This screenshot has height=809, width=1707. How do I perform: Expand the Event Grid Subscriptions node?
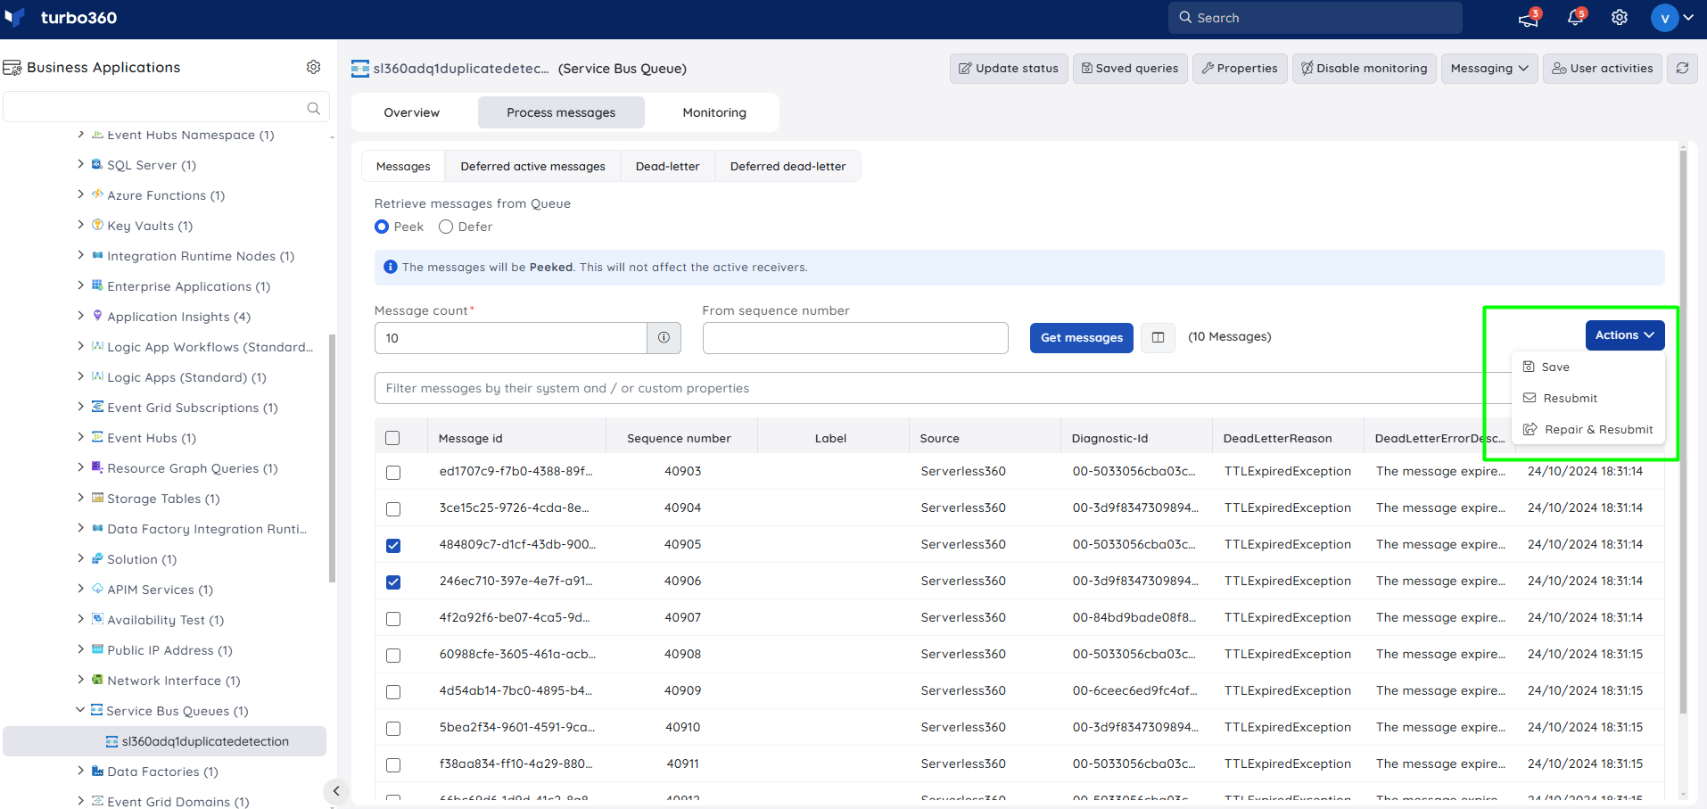pos(81,407)
